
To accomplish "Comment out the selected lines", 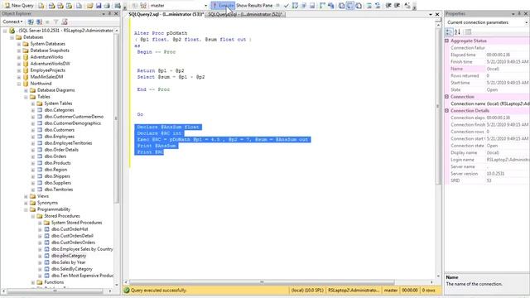I will [x=369, y=6].
